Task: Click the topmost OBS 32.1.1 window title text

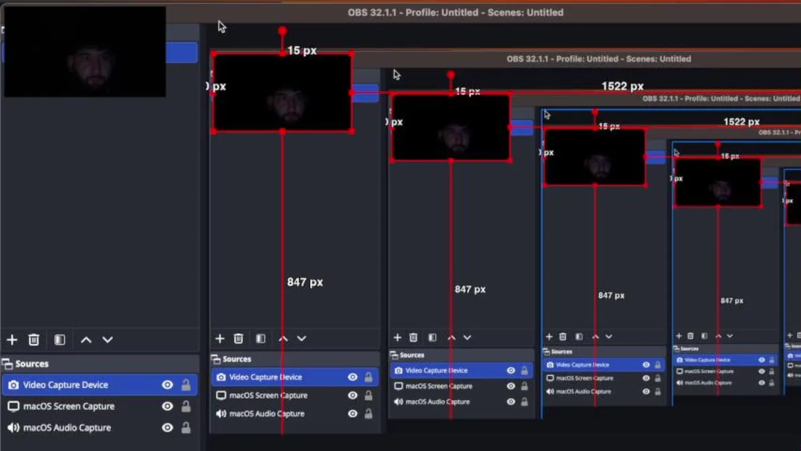Action: coord(456,13)
